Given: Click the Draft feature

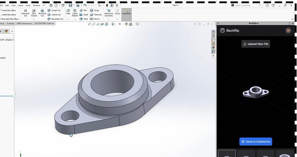Looking at the screenshot, I should tap(84, 15).
